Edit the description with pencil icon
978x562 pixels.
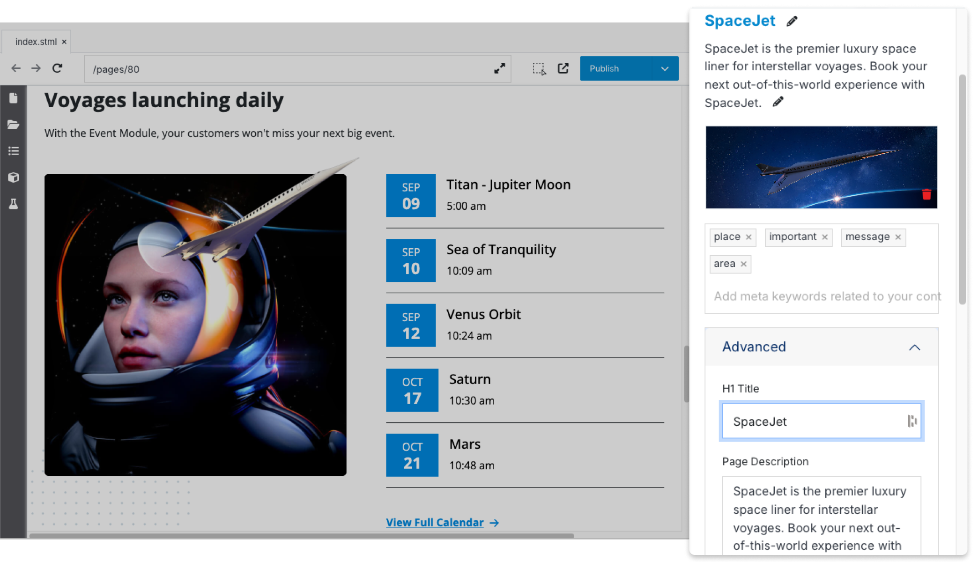tap(778, 102)
